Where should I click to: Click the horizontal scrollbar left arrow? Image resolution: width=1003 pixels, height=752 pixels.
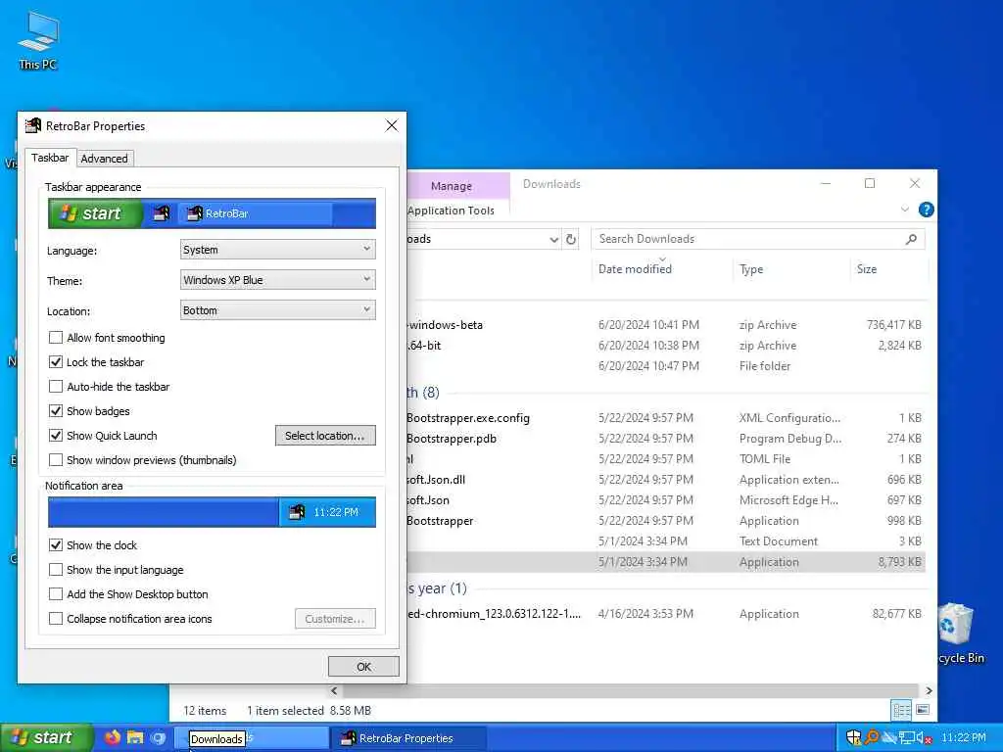point(334,690)
